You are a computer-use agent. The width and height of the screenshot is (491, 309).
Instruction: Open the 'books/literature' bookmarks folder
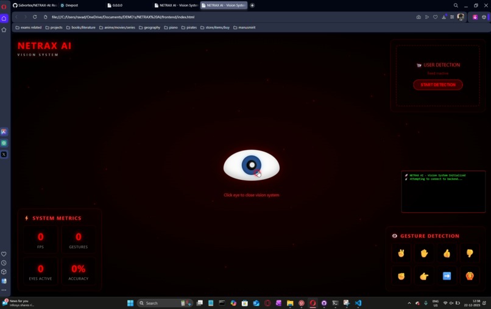coord(80,27)
